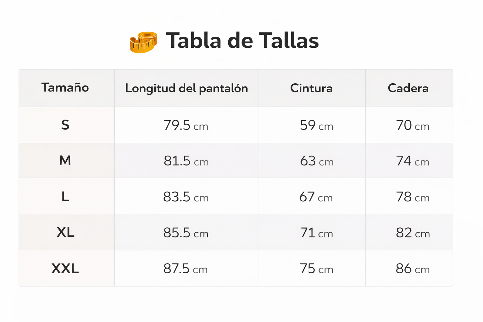Screen dimensions: 483x322
Task: Click the "Cadera" column header
Action: click(408, 88)
